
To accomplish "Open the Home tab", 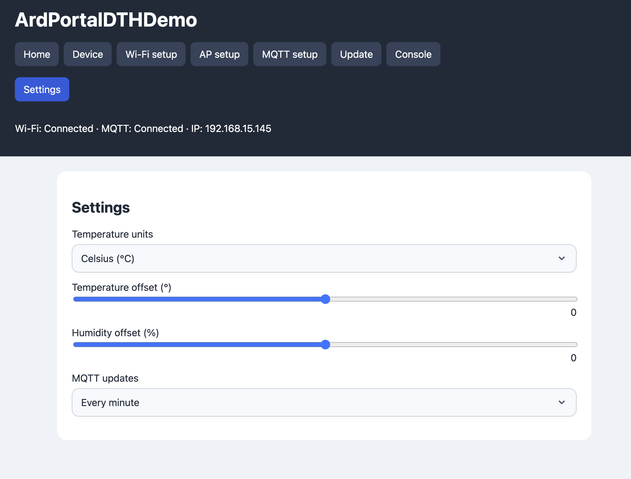I will 37,54.
